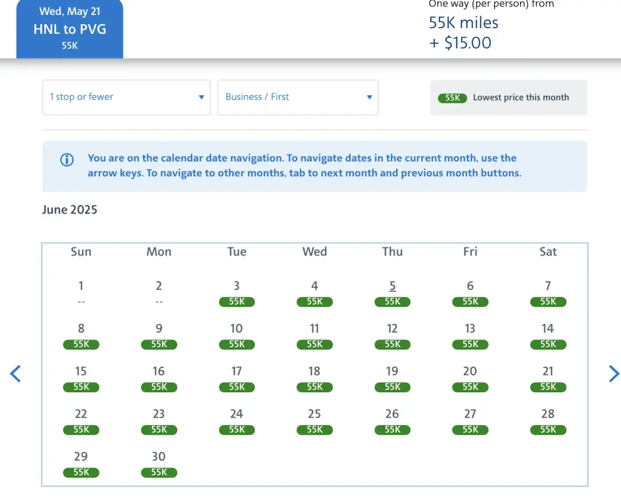The image size is (621, 498).
Task: Open the '1 stop or fewer' dropdown
Action: [x=126, y=97]
